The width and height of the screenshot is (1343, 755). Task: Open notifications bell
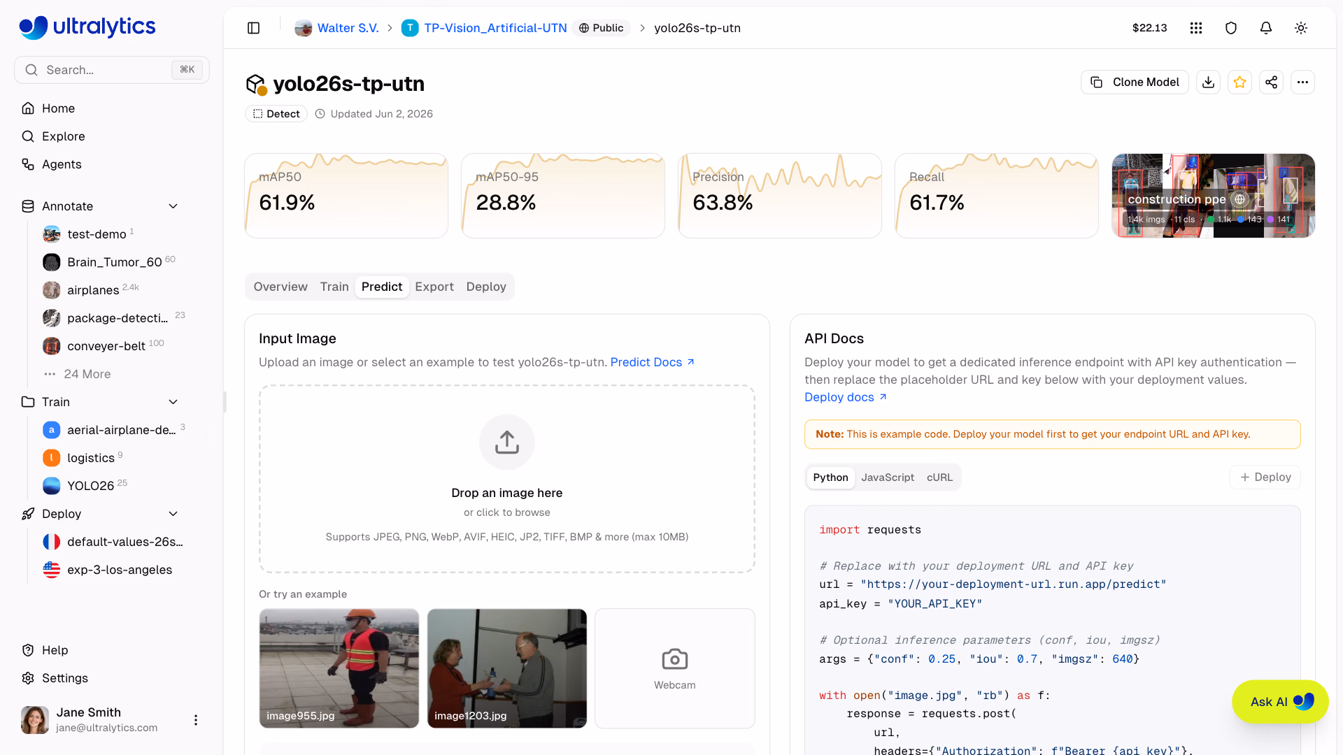(1266, 28)
